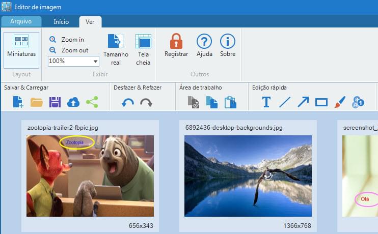Open the Sobre info icon
The height and width of the screenshot is (234, 378).
point(228,41)
